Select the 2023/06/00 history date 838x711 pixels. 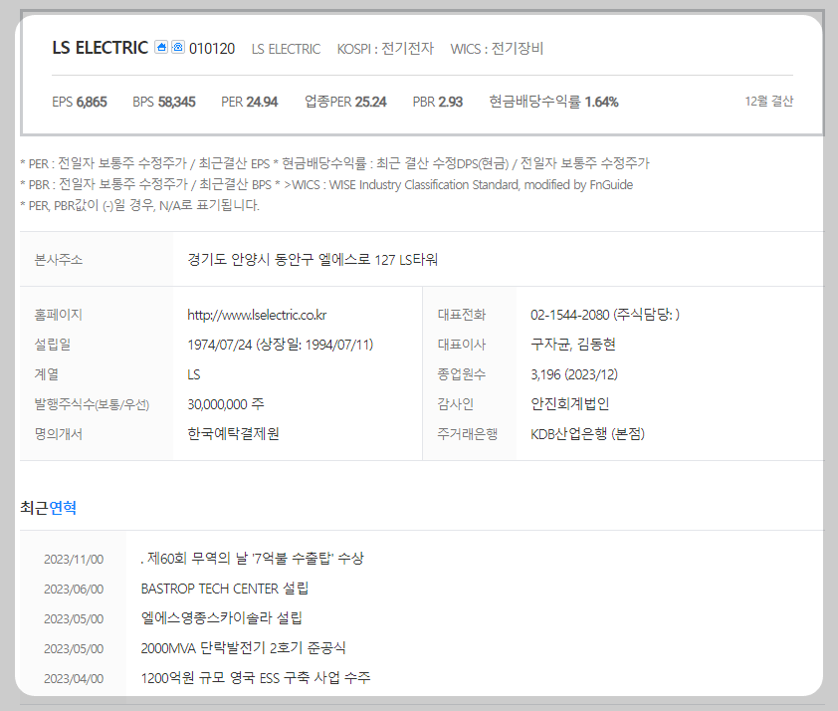(74, 590)
